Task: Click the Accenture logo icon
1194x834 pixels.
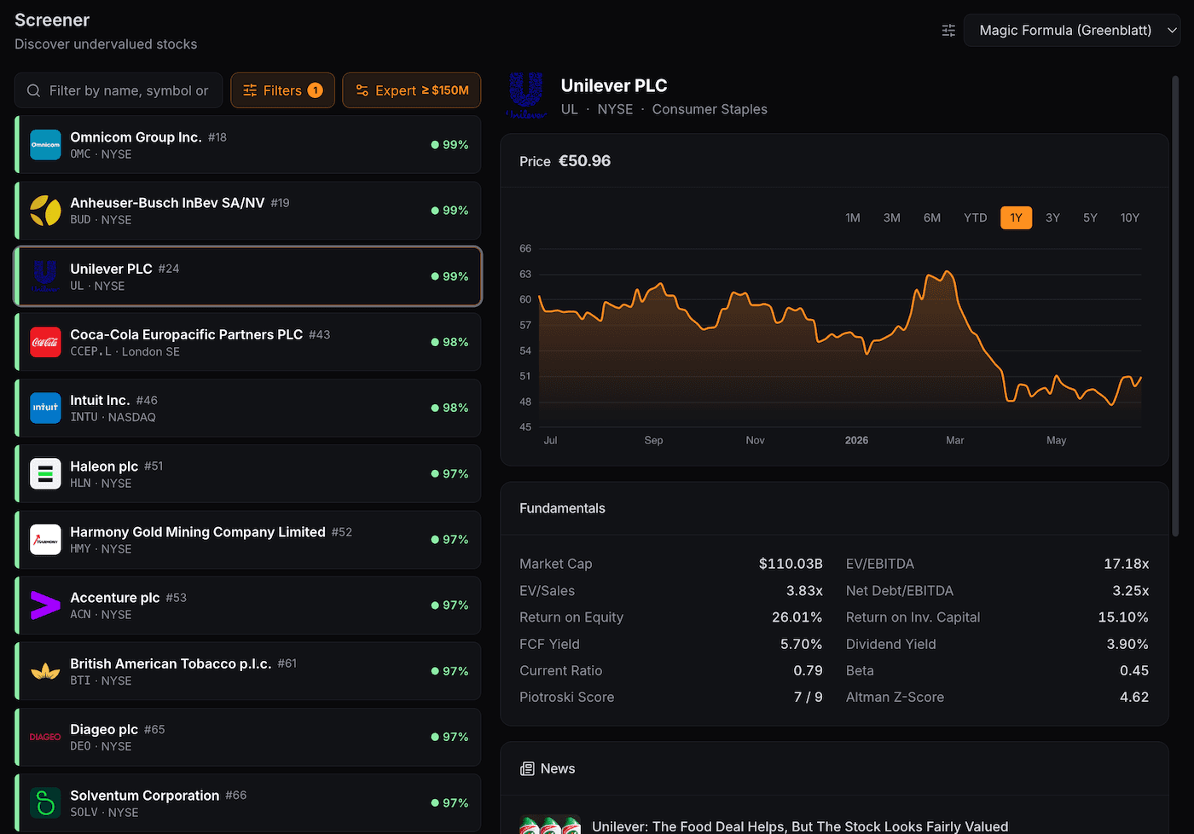Action: [45, 605]
